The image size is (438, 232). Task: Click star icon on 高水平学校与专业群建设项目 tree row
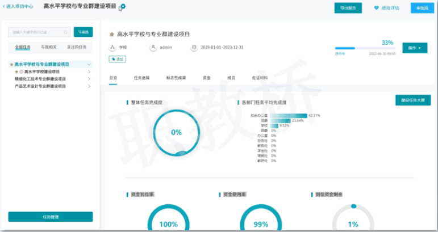tap(11, 65)
